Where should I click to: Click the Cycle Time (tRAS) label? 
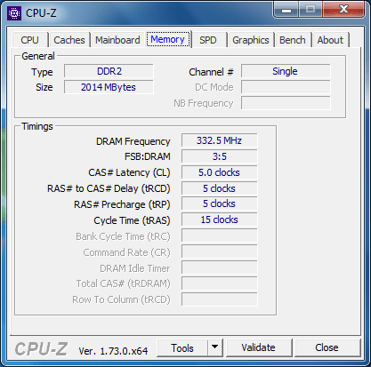pos(132,220)
